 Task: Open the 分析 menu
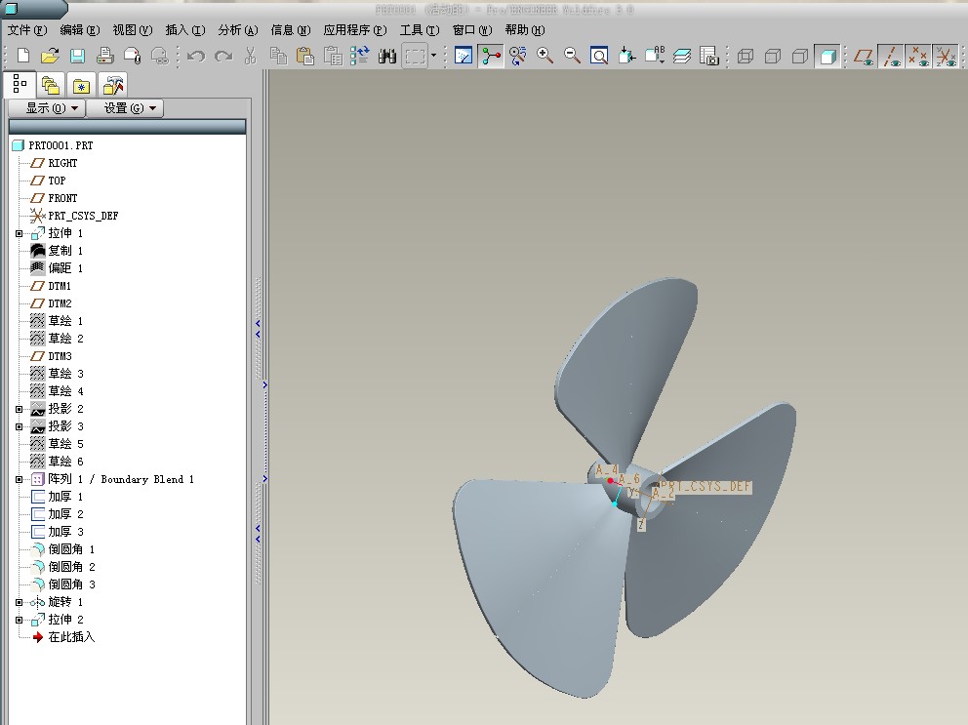coord(238,29)
